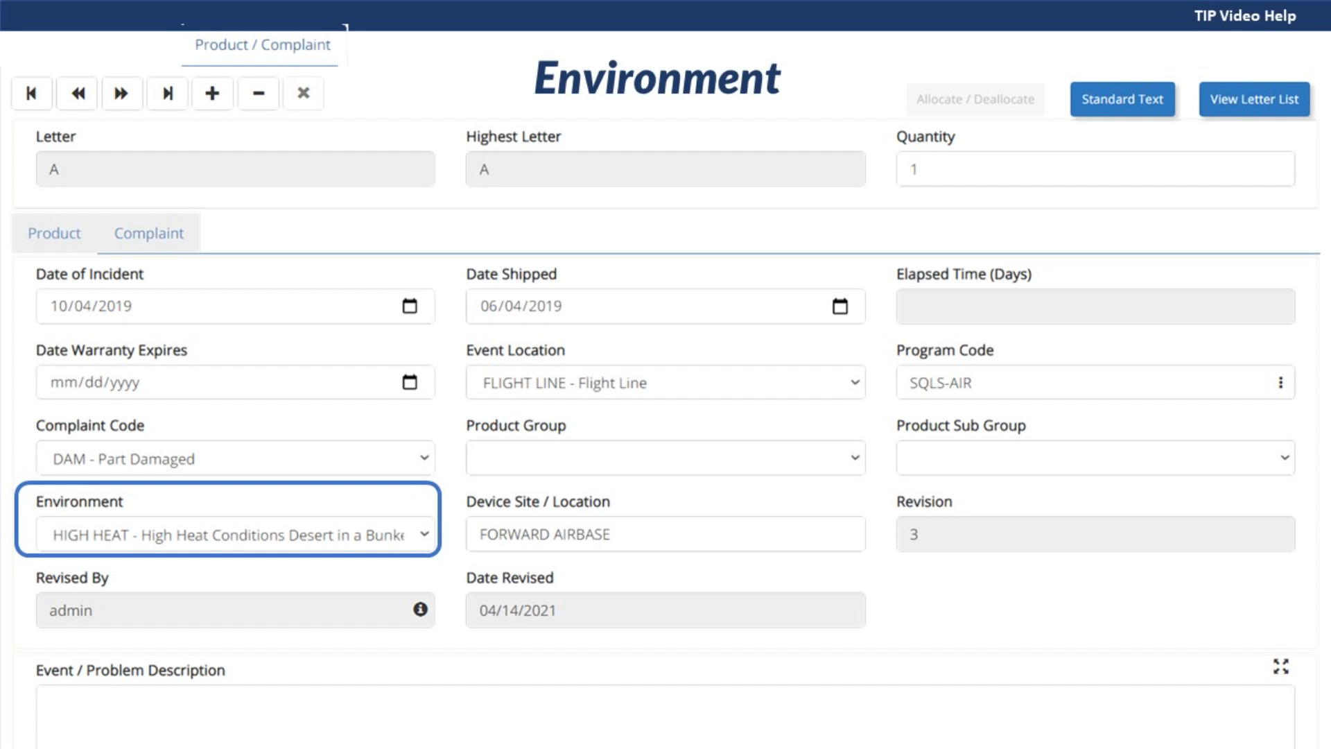Delete record using the minus icon
This screenshot has width=1331, height=749.
tap(258, 94)
